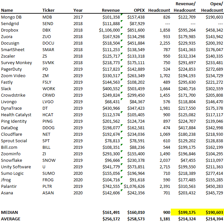This screenshot has width=224, height=222.
Task: Click Zscaler opex per headcount $140,335
Action: click(x=214, y=56)
